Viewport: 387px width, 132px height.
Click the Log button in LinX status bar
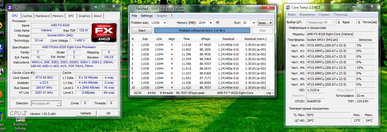tap(269, 93)
